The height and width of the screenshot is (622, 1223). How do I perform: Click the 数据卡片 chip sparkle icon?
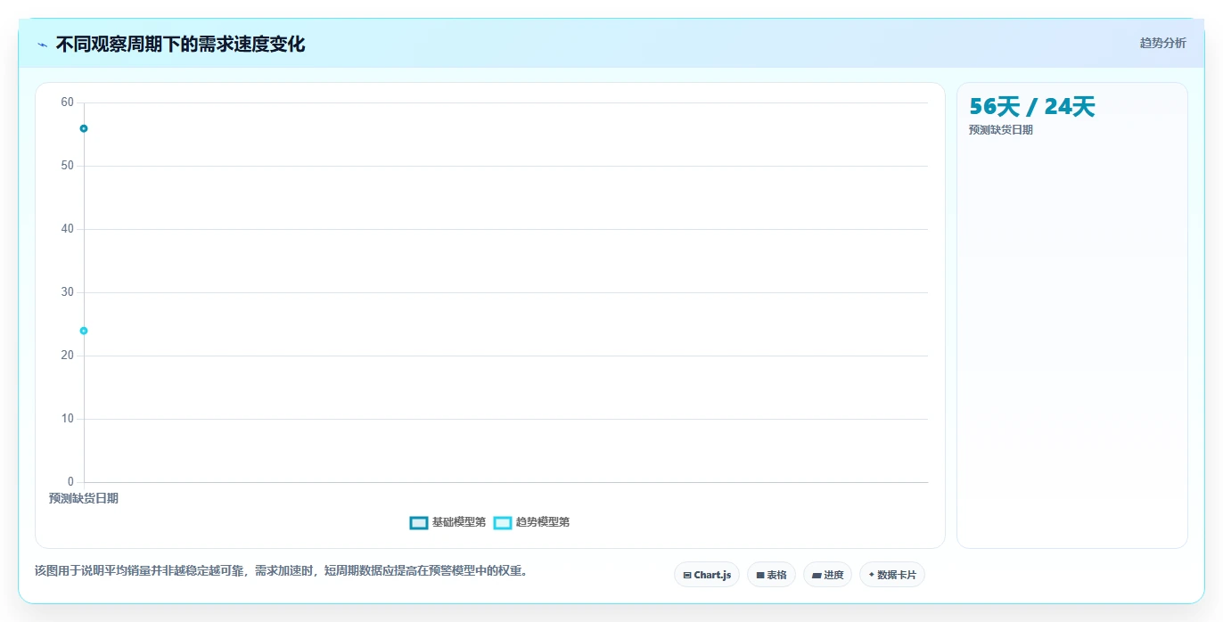coord(872,575)
